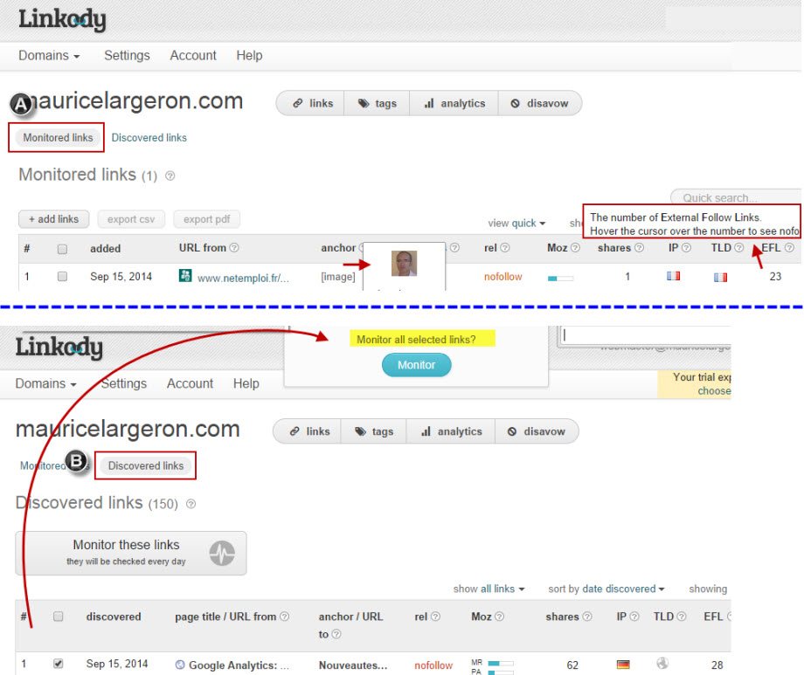Click help icon beside Discovered links (150) heading
Viewport: 804px width, 675px height.
pyautogui.click(x=191, y=504)
